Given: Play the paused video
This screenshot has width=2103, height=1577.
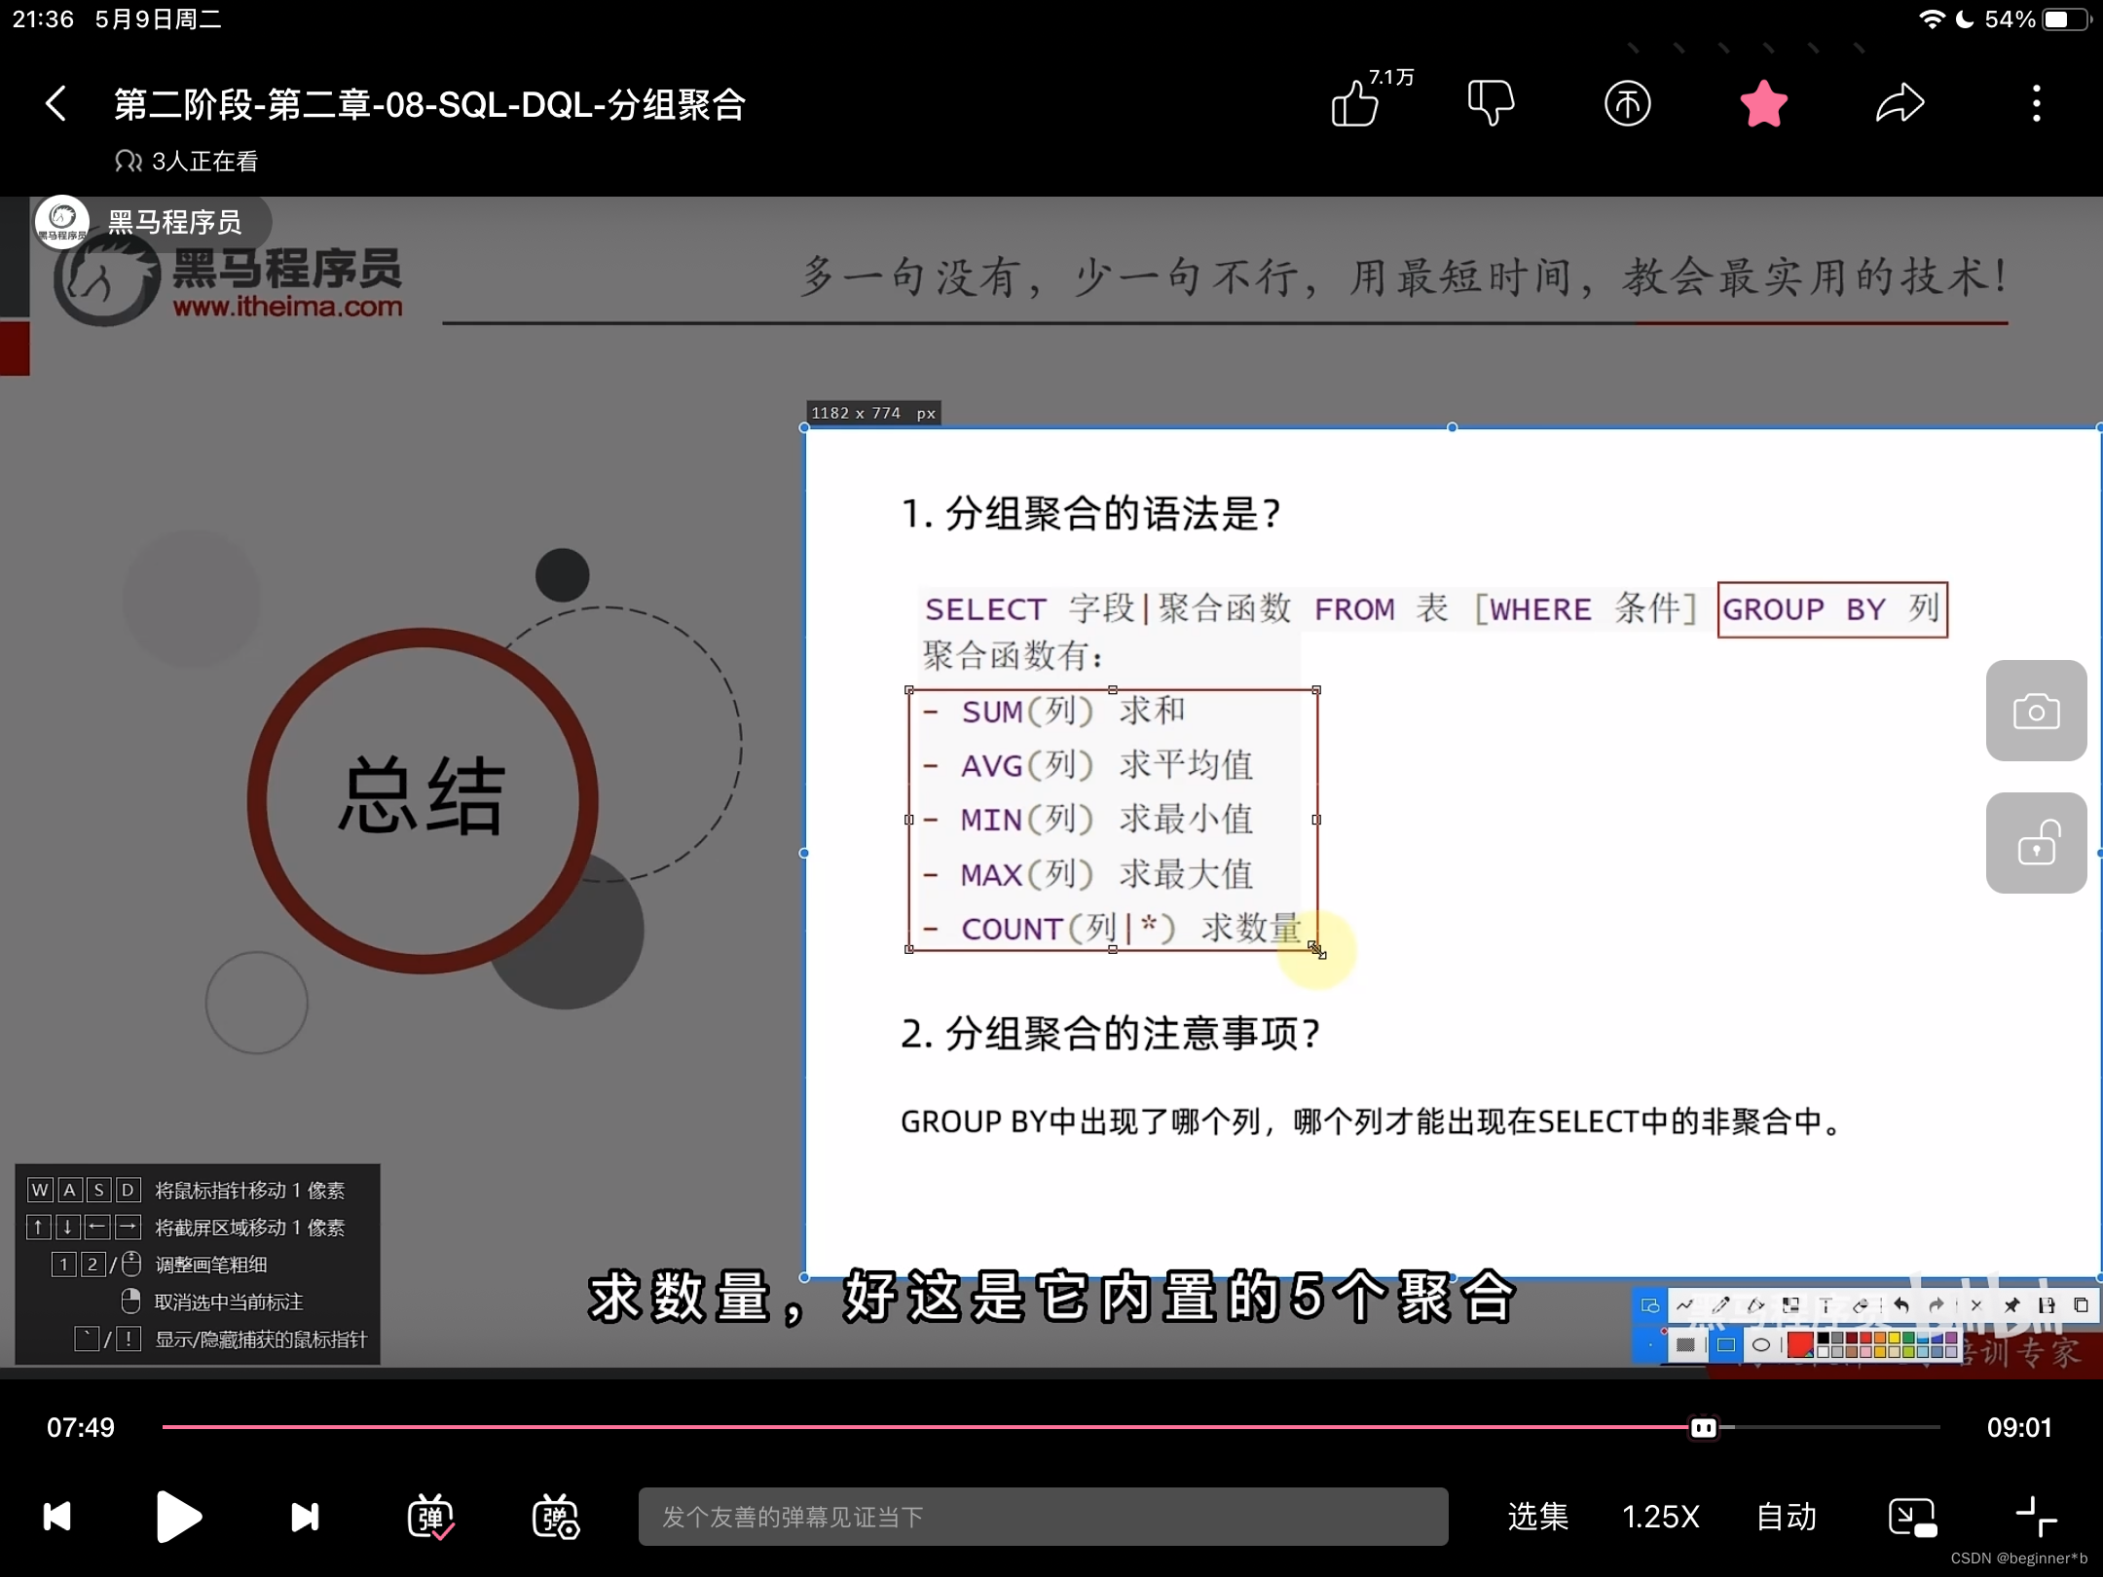Looking at the screenshot, I should (178, 1517).
